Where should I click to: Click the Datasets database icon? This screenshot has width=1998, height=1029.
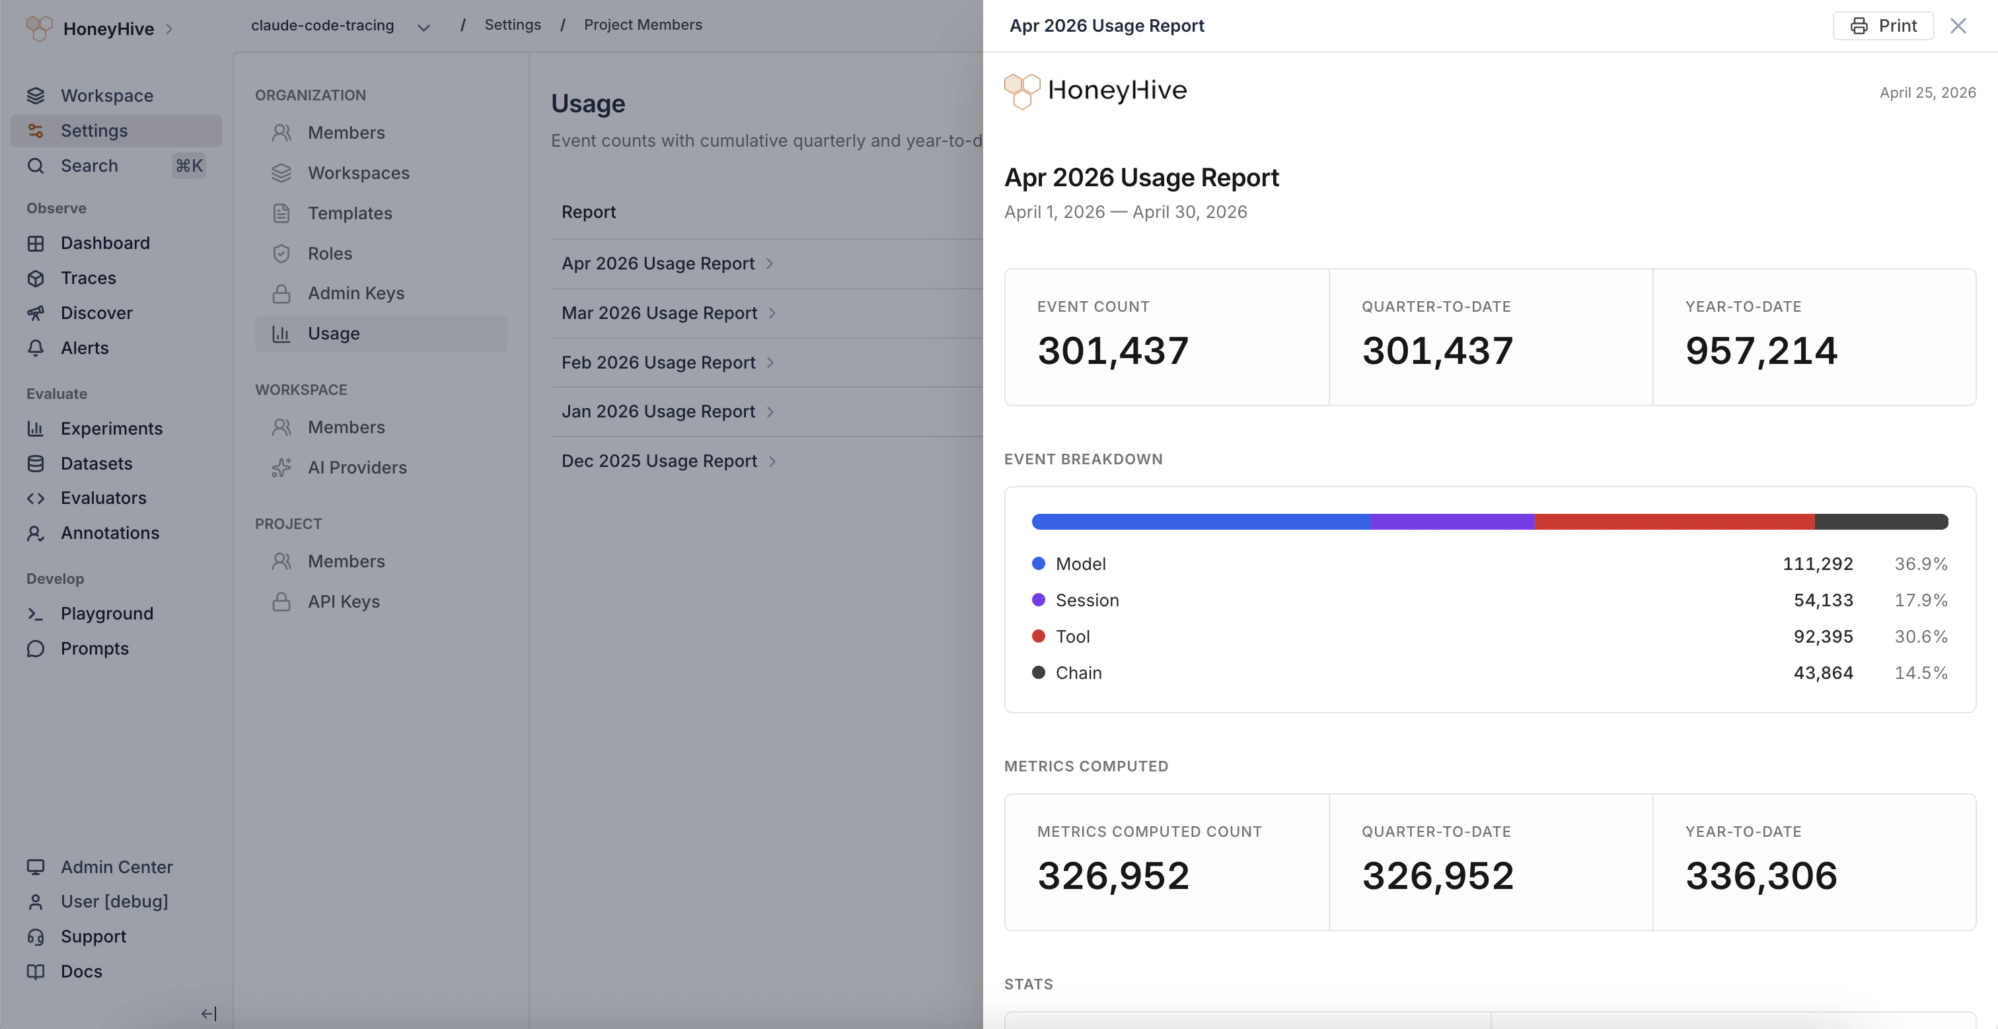tap(36, 463)
